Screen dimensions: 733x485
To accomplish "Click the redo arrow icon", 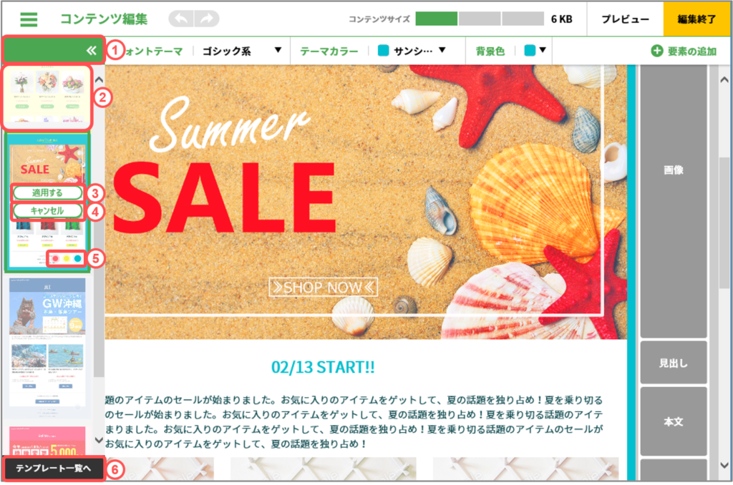I will coord(207,19).
